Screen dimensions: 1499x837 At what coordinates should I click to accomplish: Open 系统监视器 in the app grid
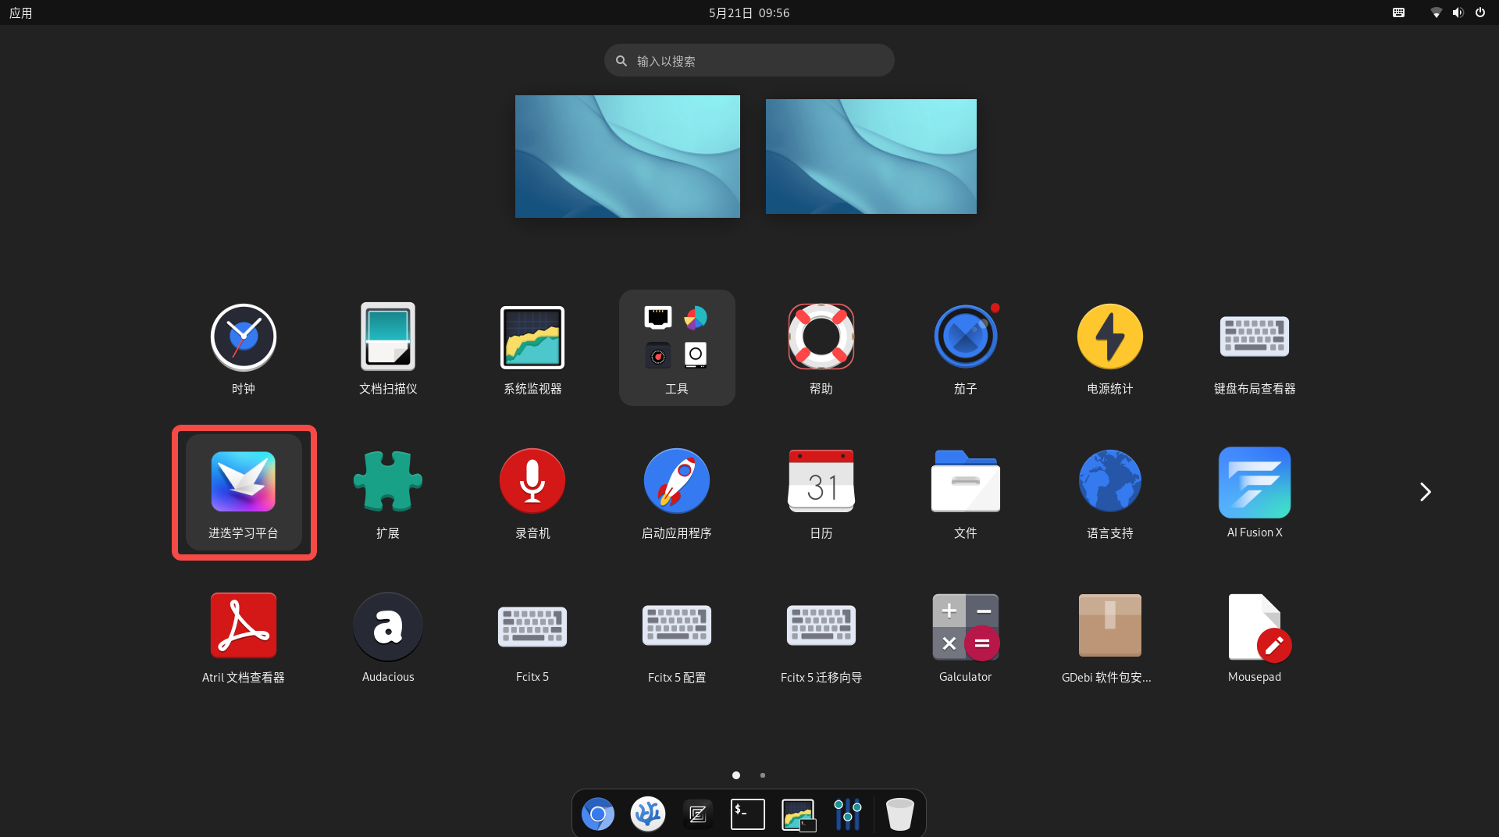point(532,348)
